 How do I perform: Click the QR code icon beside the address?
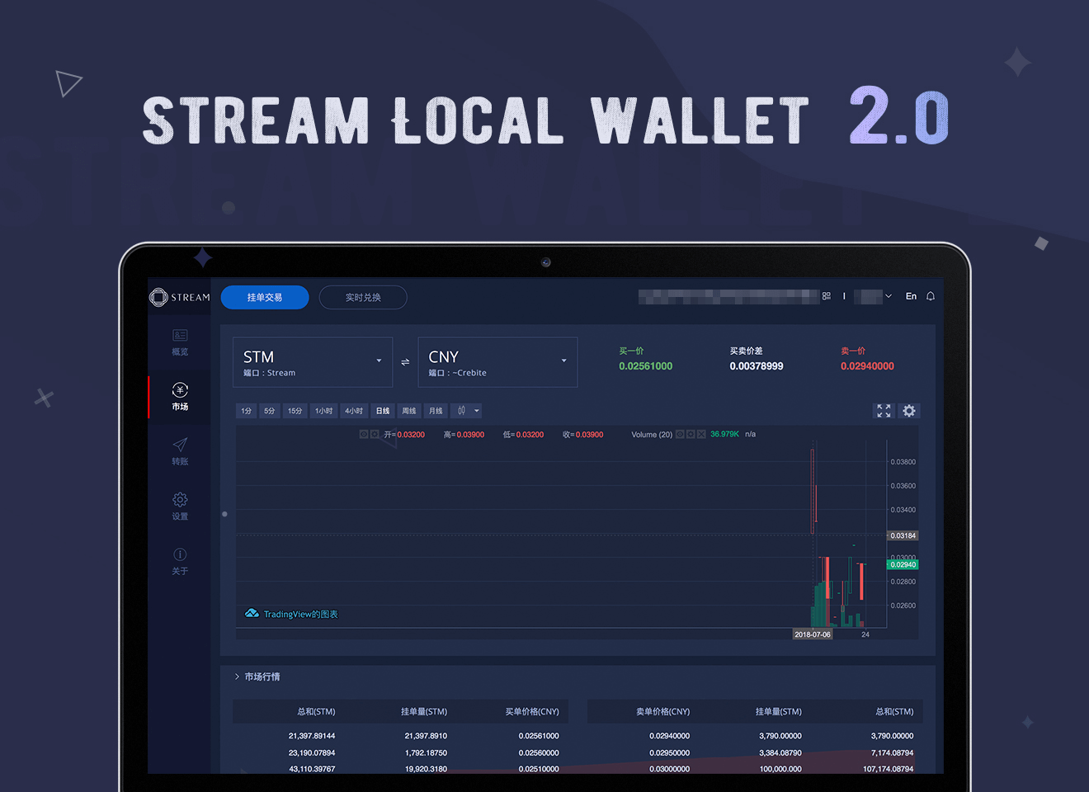tap(827, 296)
